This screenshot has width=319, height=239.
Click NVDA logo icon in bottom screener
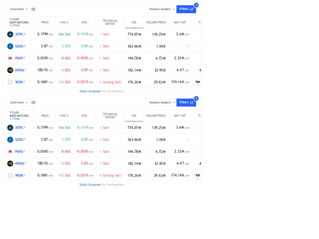[x=10, y=163]
